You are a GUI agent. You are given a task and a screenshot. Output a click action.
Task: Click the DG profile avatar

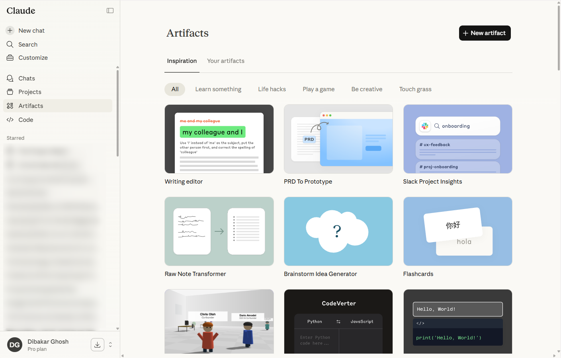15,345
